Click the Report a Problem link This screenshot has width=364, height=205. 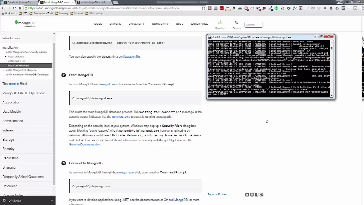point(218,194)
